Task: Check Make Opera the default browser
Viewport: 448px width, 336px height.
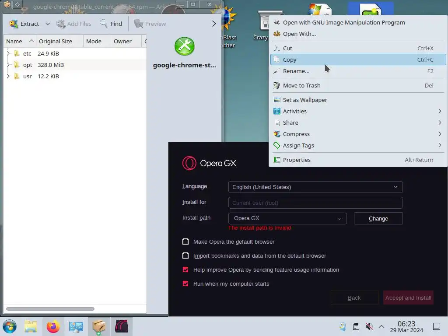Action: click(x=185, y=241)
